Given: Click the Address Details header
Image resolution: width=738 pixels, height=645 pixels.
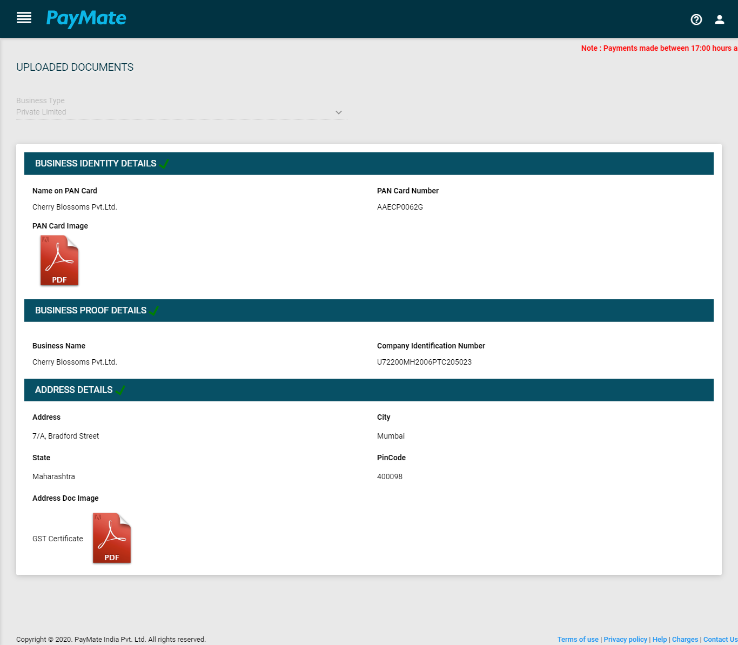Looking at the screenshot, I should click(369, 390).
